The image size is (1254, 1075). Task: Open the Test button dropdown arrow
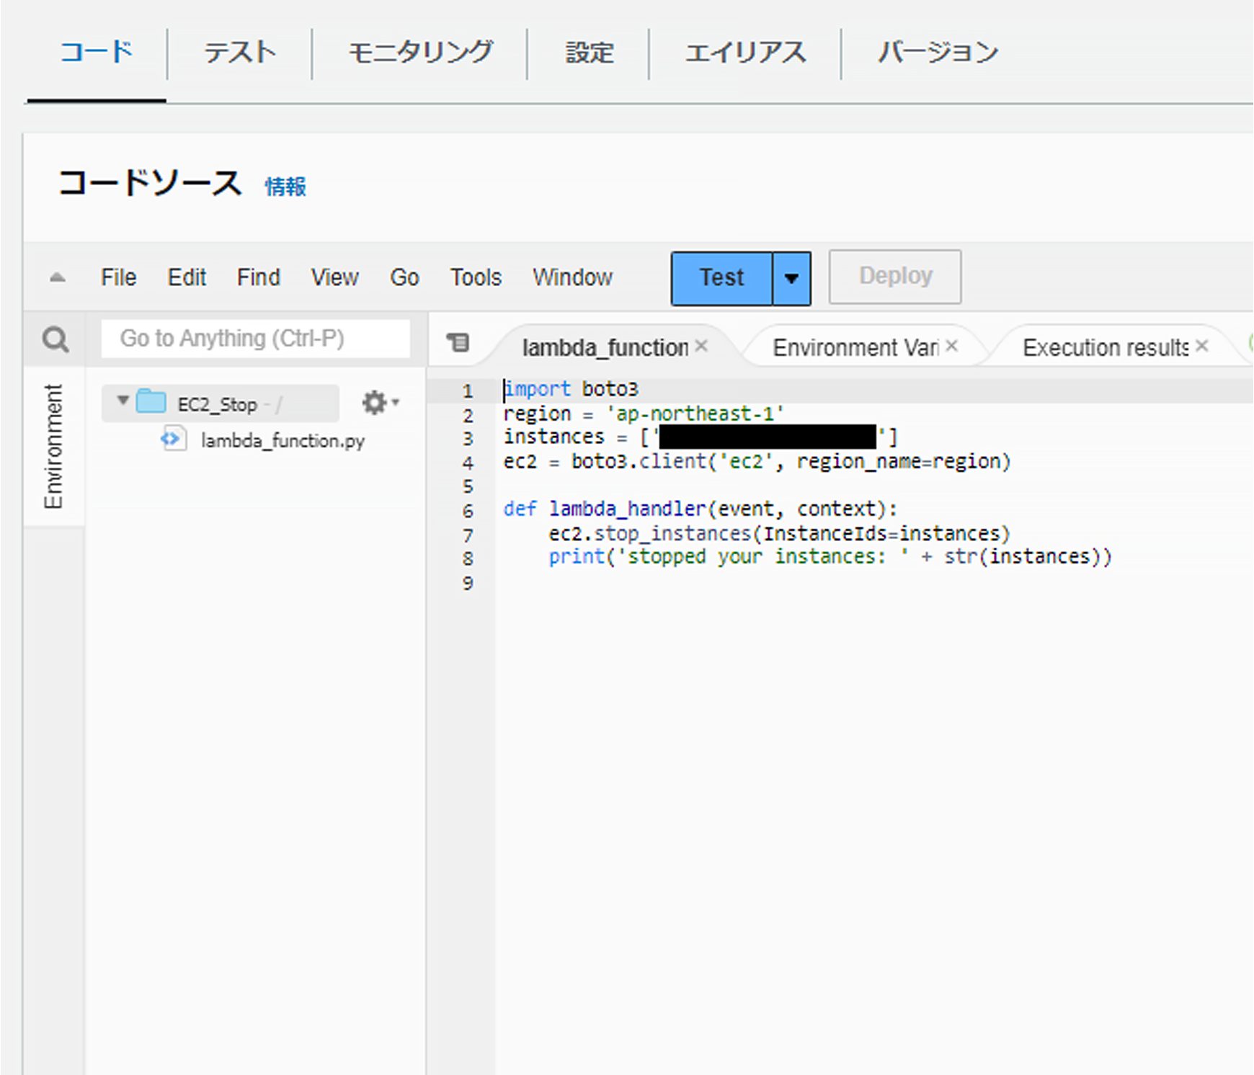[x=791, y=278]
